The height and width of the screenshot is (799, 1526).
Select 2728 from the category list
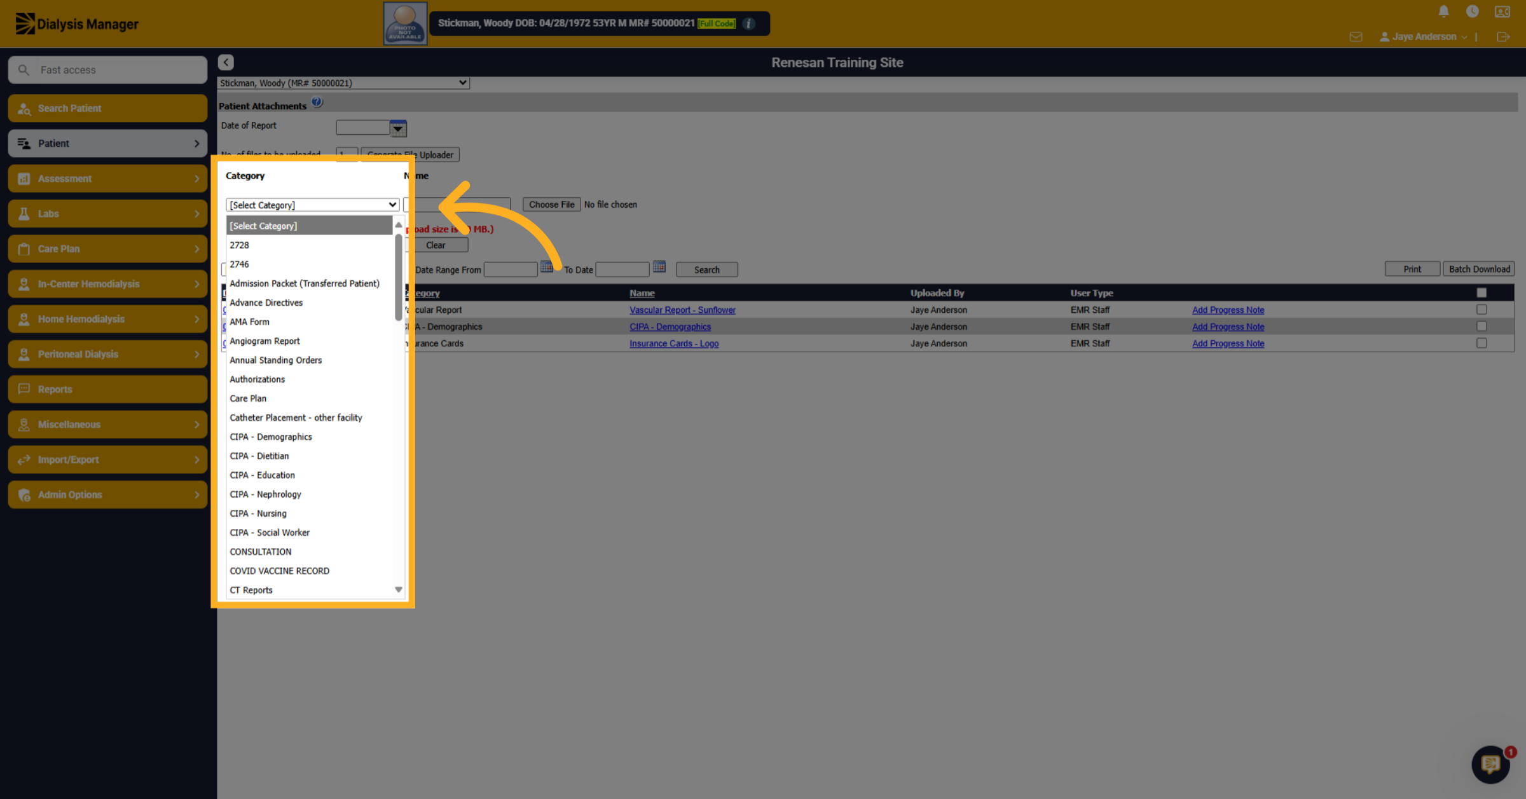[310, 245]
